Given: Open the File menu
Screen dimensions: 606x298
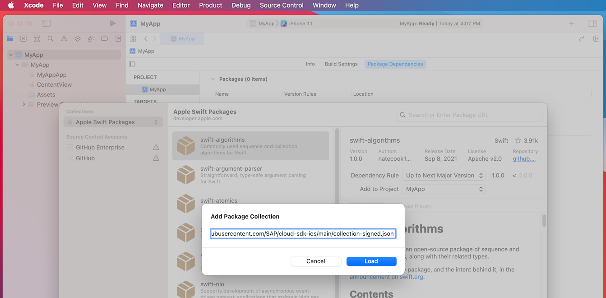Looking at the screenshot, I should (58, 5).
